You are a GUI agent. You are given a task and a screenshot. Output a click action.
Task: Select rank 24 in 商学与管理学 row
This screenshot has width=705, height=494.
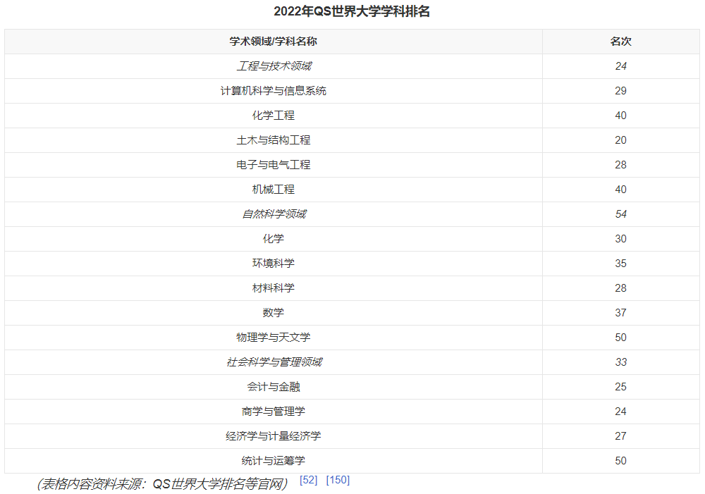tap(621, 412)
